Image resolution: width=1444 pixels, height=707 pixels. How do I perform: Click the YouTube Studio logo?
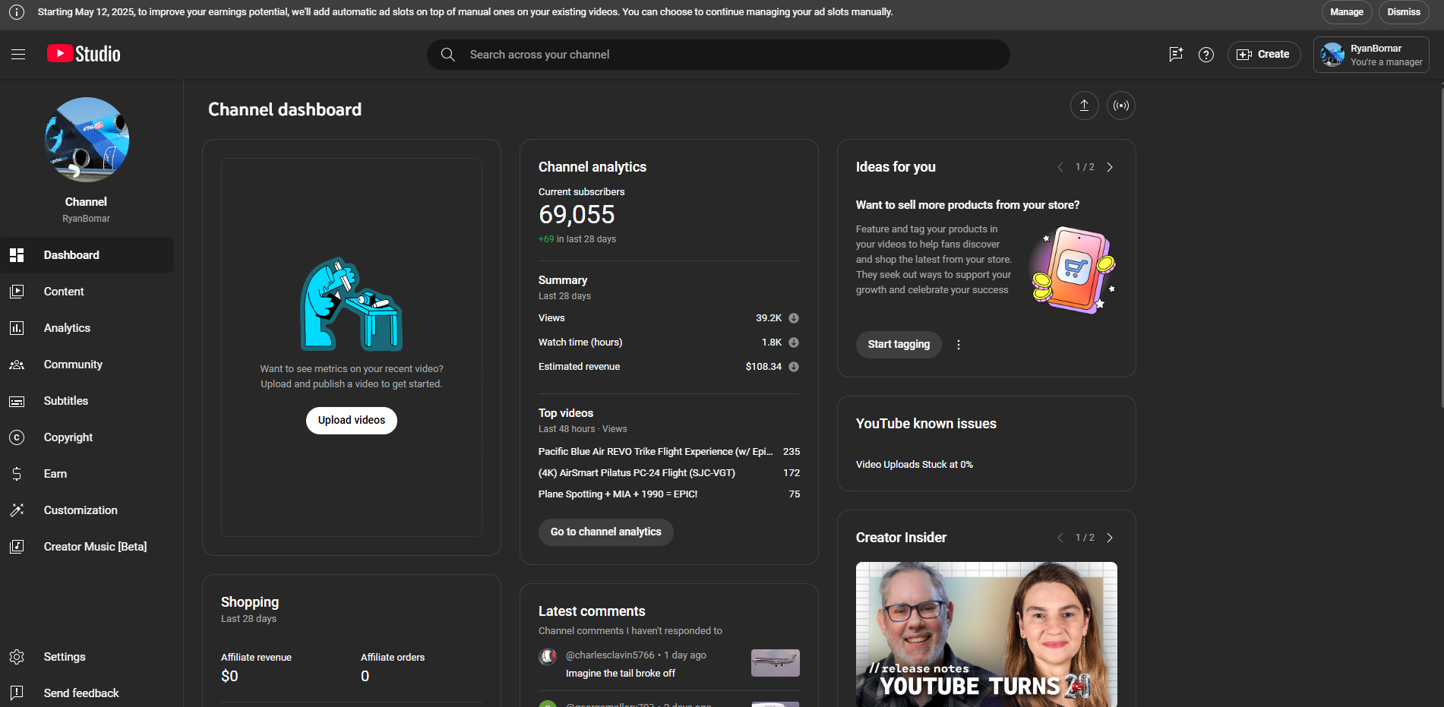click(x=84, y=54)
